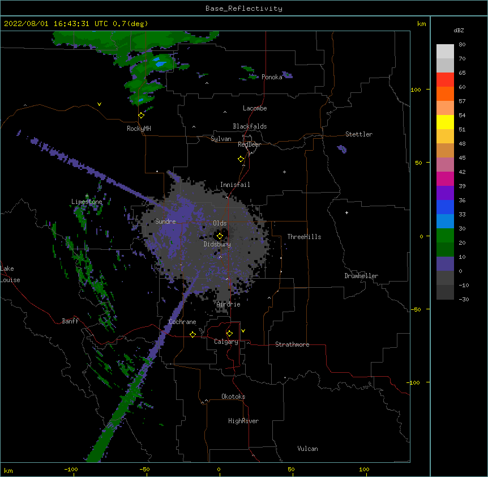This screenshot has height=477, width=488.
Task: Click the Drumheller label
Action: point(361,276)
